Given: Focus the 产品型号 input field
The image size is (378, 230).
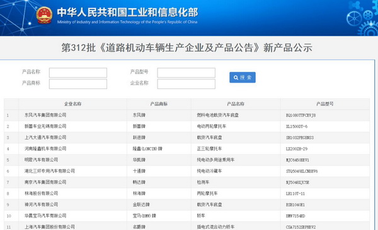Looking at the screenshot, I should 186,72.
